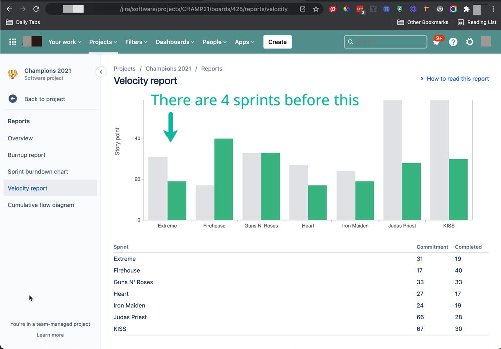This screenshot has height=349, width=501.
Task: Collapse the project sidebar with the chevron
Action: tap(101, 72)
